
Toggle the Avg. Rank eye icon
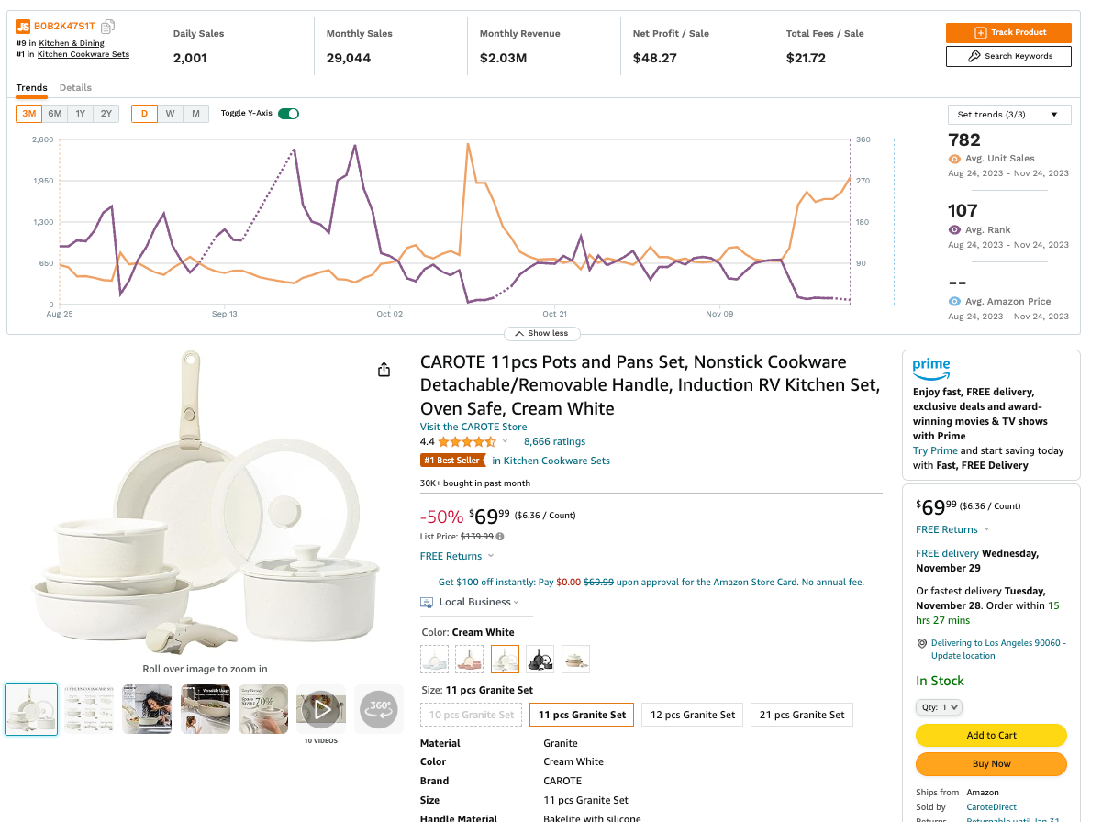954,230
